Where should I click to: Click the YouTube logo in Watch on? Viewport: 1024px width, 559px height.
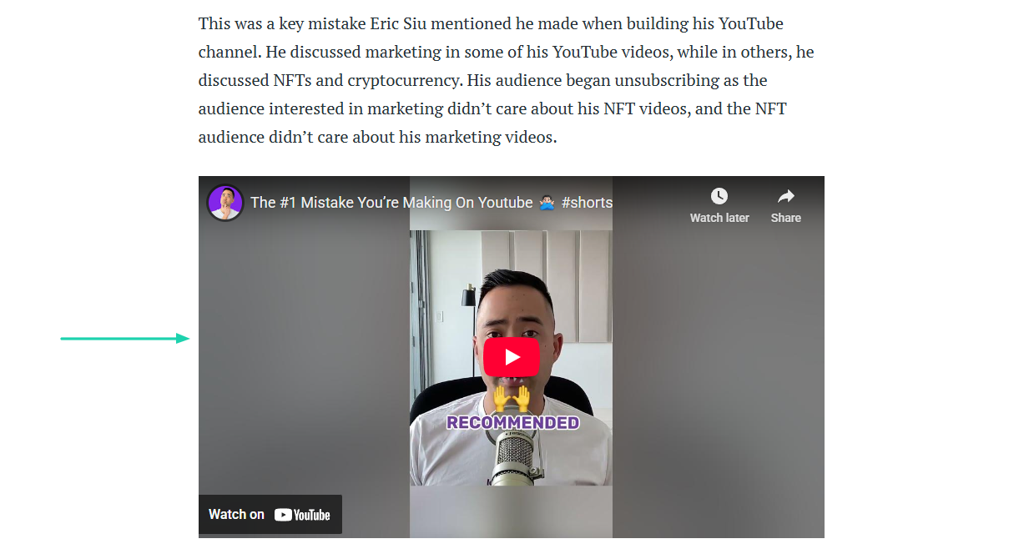tap(302, 515)
